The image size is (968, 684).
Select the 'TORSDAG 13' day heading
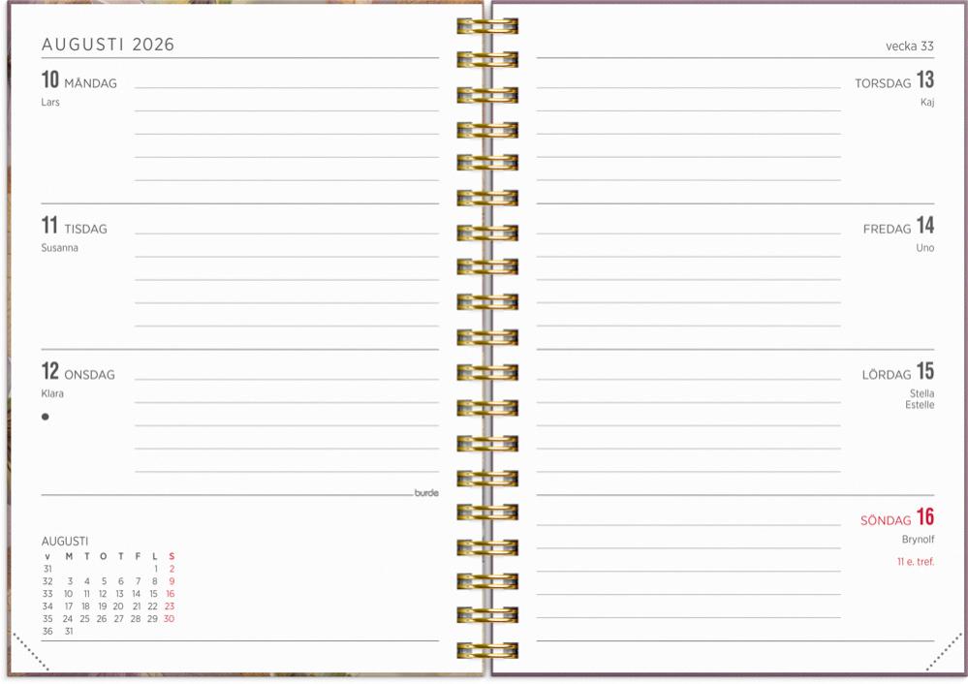[x=894, y=79]
